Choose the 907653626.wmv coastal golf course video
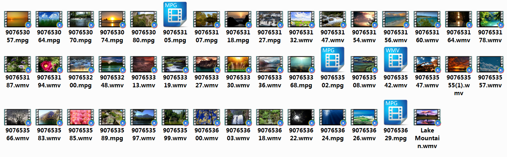 [364, 117]
